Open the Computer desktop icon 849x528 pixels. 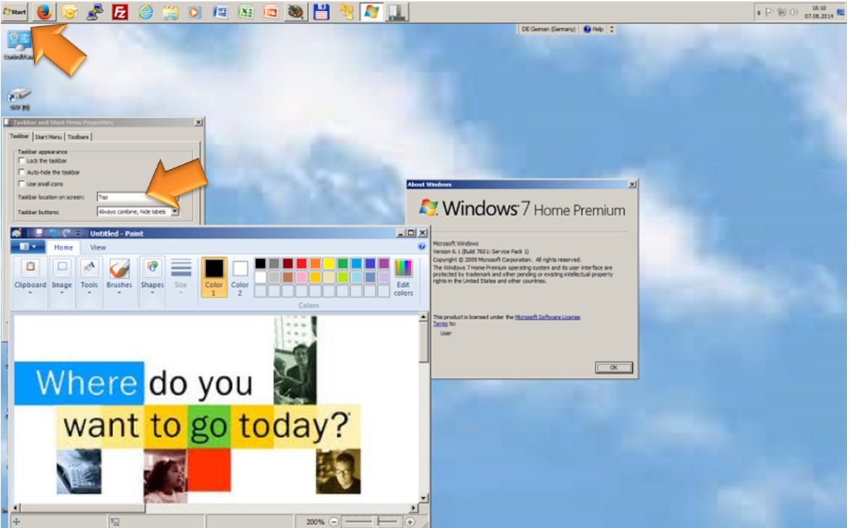(19, 44)
